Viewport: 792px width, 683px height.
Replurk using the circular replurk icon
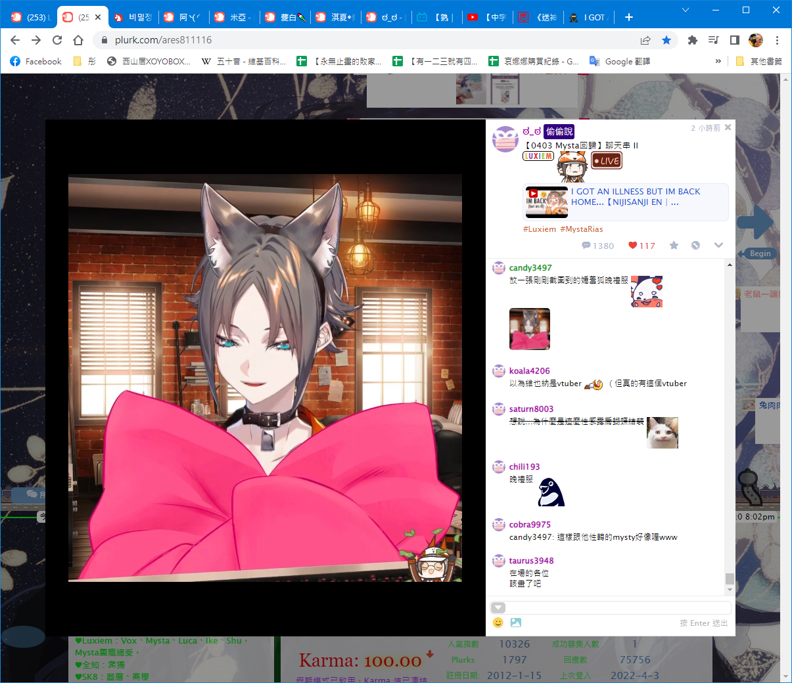[695, 246]
